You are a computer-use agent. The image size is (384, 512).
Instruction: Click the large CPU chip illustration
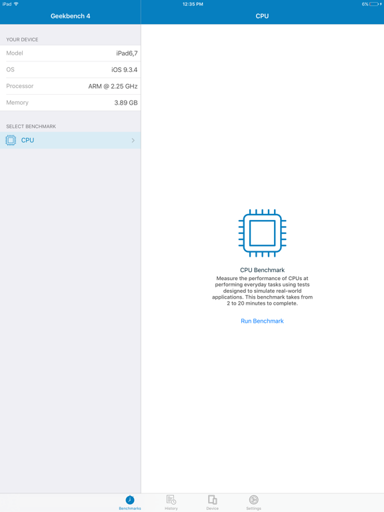[x=262, y=233]
